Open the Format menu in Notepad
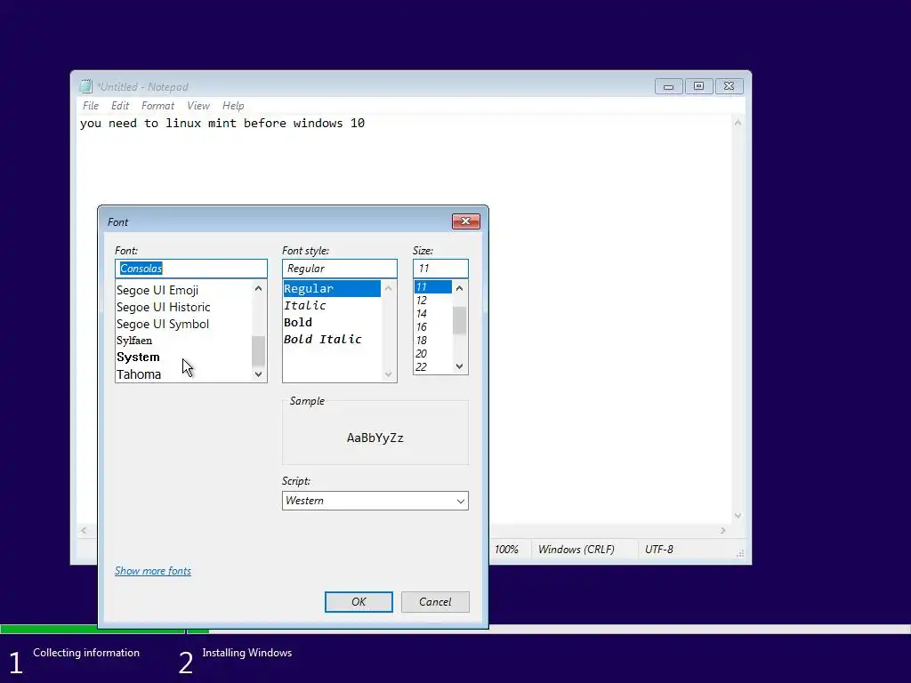The image size is (911, 683). [x=157, y=106]
